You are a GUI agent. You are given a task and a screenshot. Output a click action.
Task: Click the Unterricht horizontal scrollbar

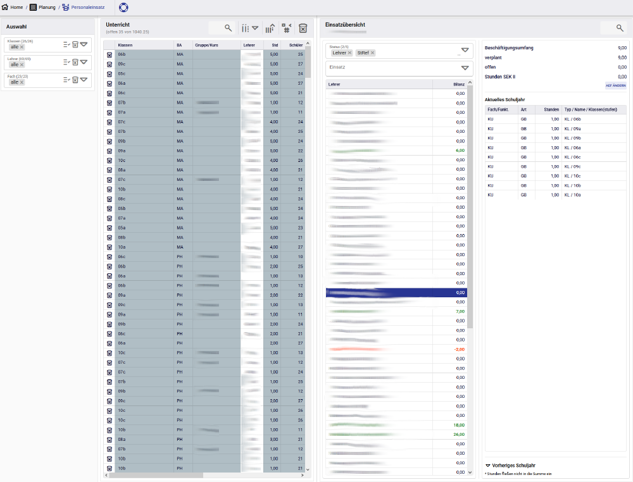pyautogui.click(x=165, y=474)
